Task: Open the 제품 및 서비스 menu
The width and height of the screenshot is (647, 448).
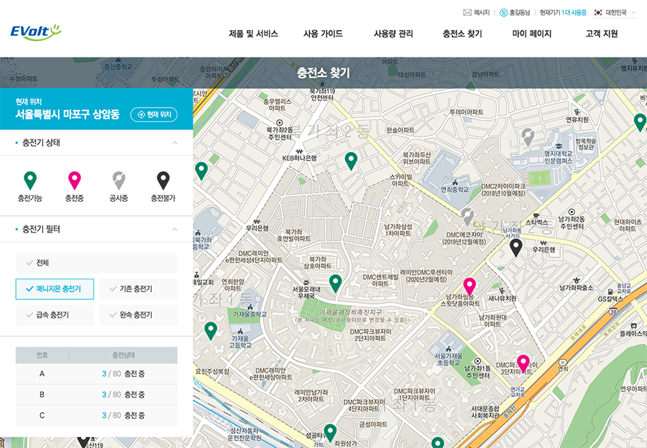Action: click(x=253, y=34)
